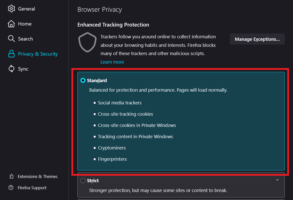
Task: Click the Strict option description text
Action: click(x=158, y=190)
